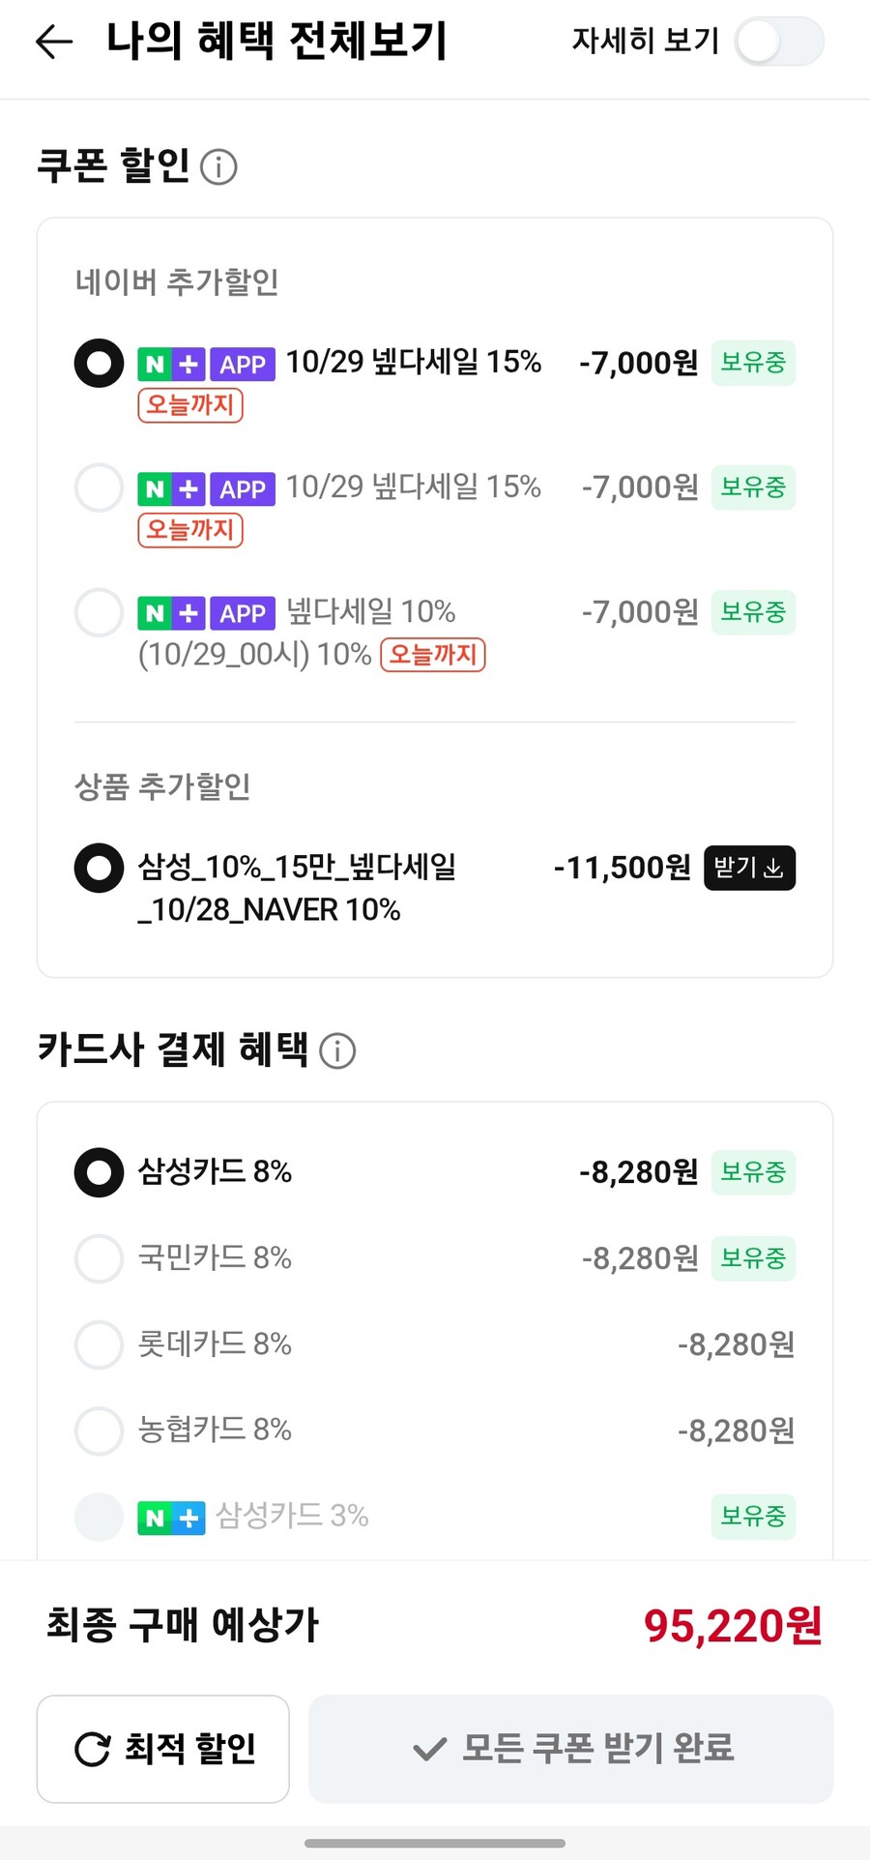Tap the 받기 download coupon button
Image resolution: width=870 pixels, height=1860 pixels.
[x=749, y=868]
